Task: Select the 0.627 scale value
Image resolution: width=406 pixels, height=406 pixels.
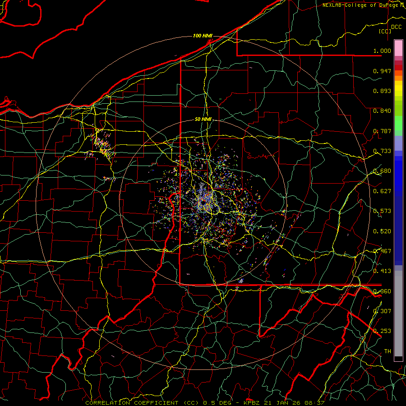Action: point(382,191)
